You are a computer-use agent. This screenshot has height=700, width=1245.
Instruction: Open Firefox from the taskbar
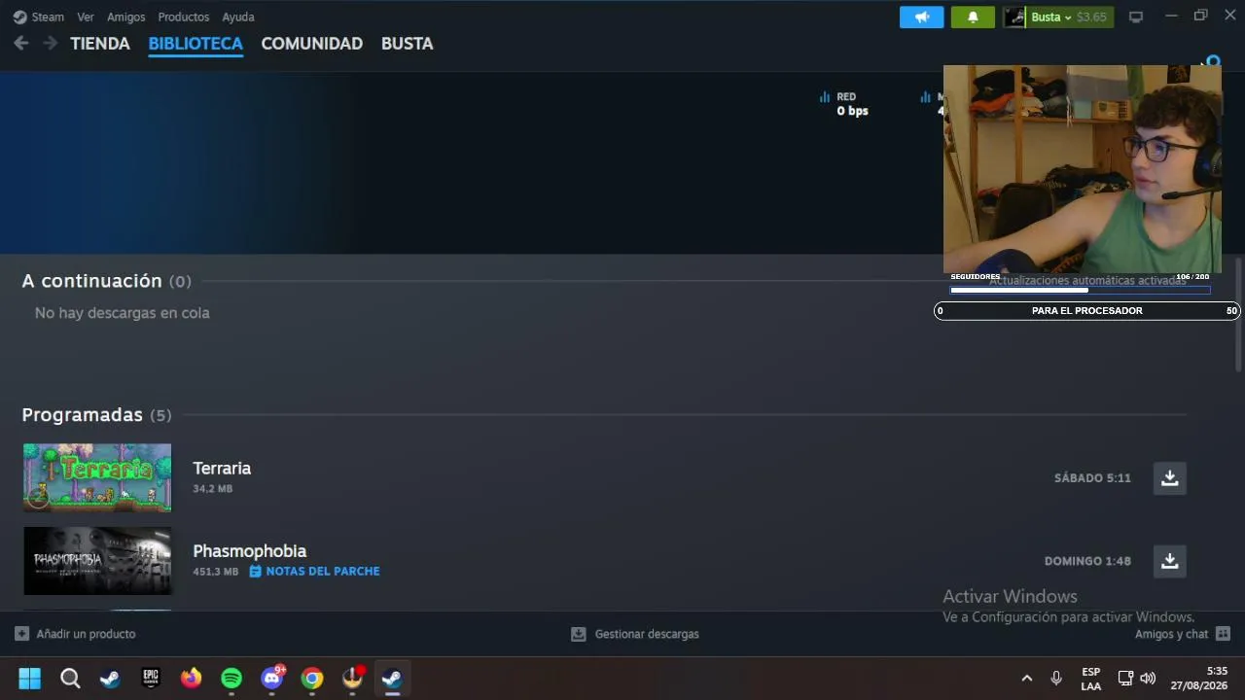191,678
